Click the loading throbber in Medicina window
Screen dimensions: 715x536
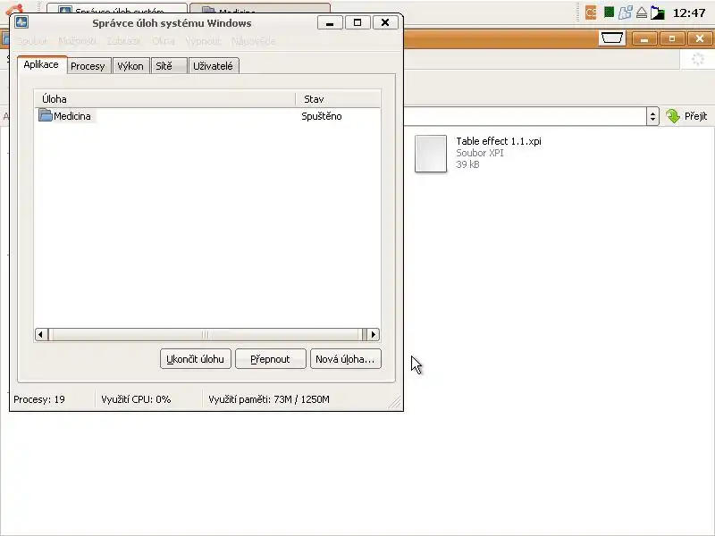tap(698, 59)
